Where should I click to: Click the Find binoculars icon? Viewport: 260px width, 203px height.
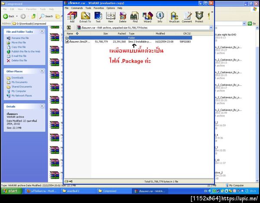(x=135, y=17)
